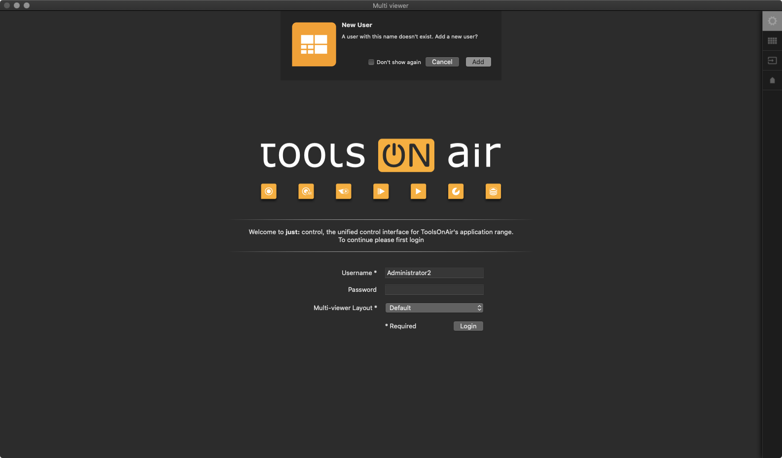
Task: Click the '* Required' note
Action: tap(400, 326)
